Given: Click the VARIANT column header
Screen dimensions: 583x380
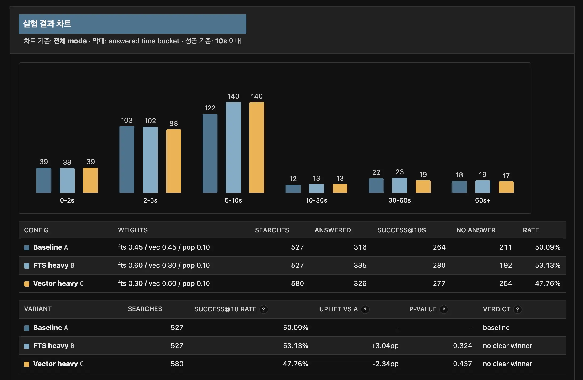Looking at the screenshot, I should point(38,309).
